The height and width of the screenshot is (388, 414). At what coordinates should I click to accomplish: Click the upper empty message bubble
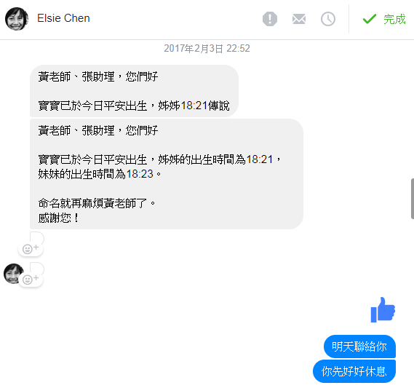pyautogui.click(x=37, y=237)
